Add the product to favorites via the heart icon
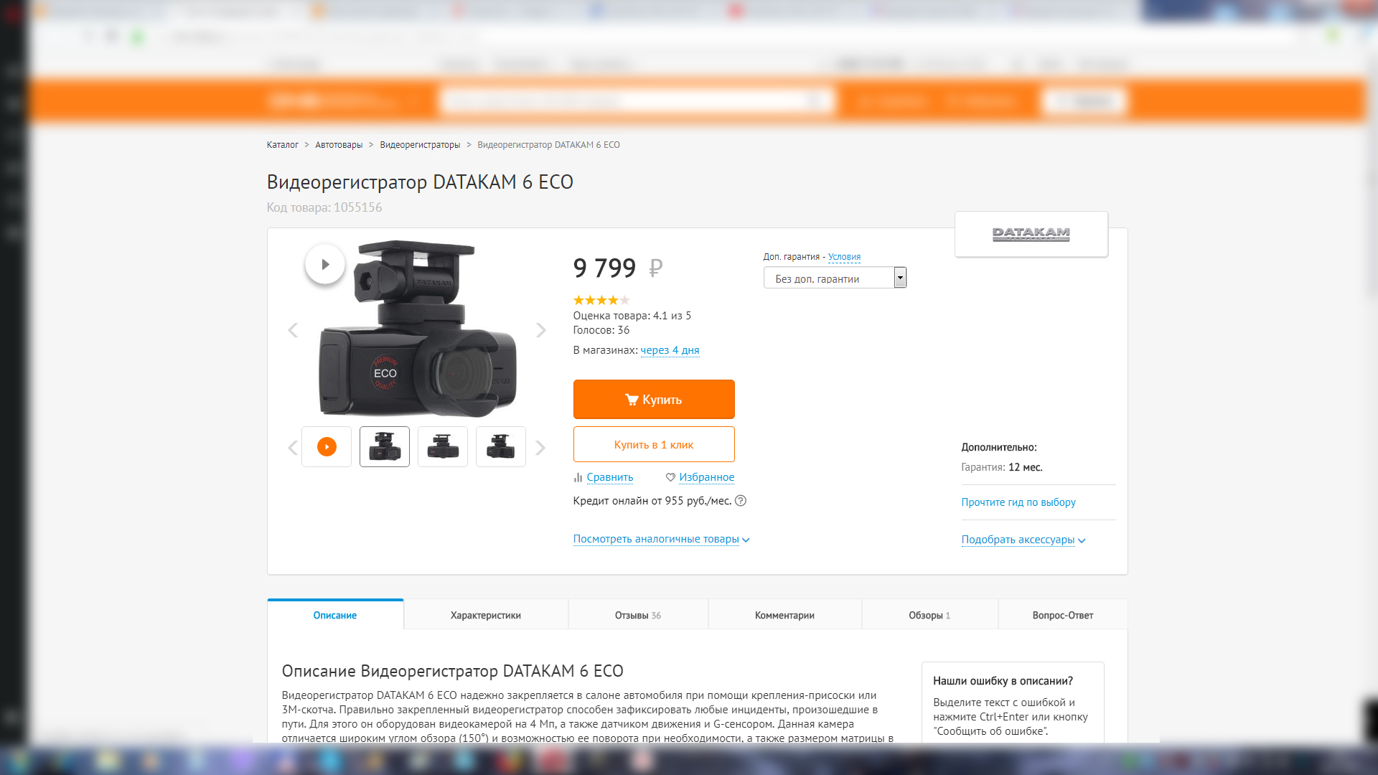 pyautogui.click(x=670, y=477)
